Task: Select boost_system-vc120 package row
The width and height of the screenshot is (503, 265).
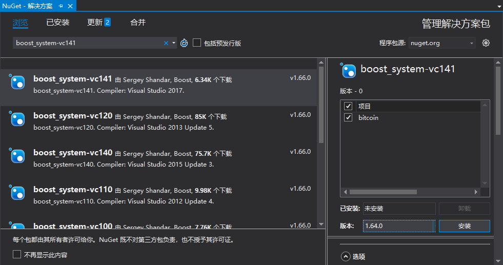Action: tap(158, 125)
